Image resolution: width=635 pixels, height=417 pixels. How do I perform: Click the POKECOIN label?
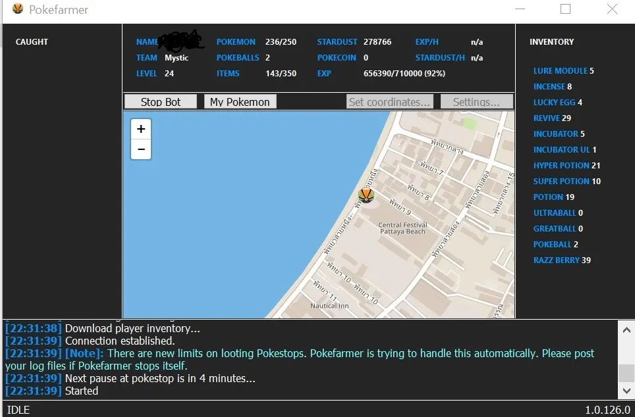[337, 57]
